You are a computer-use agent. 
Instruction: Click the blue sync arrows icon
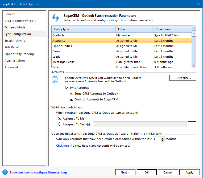tap(56, 18)
